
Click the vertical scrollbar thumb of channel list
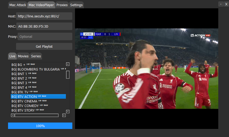[68, 75]
